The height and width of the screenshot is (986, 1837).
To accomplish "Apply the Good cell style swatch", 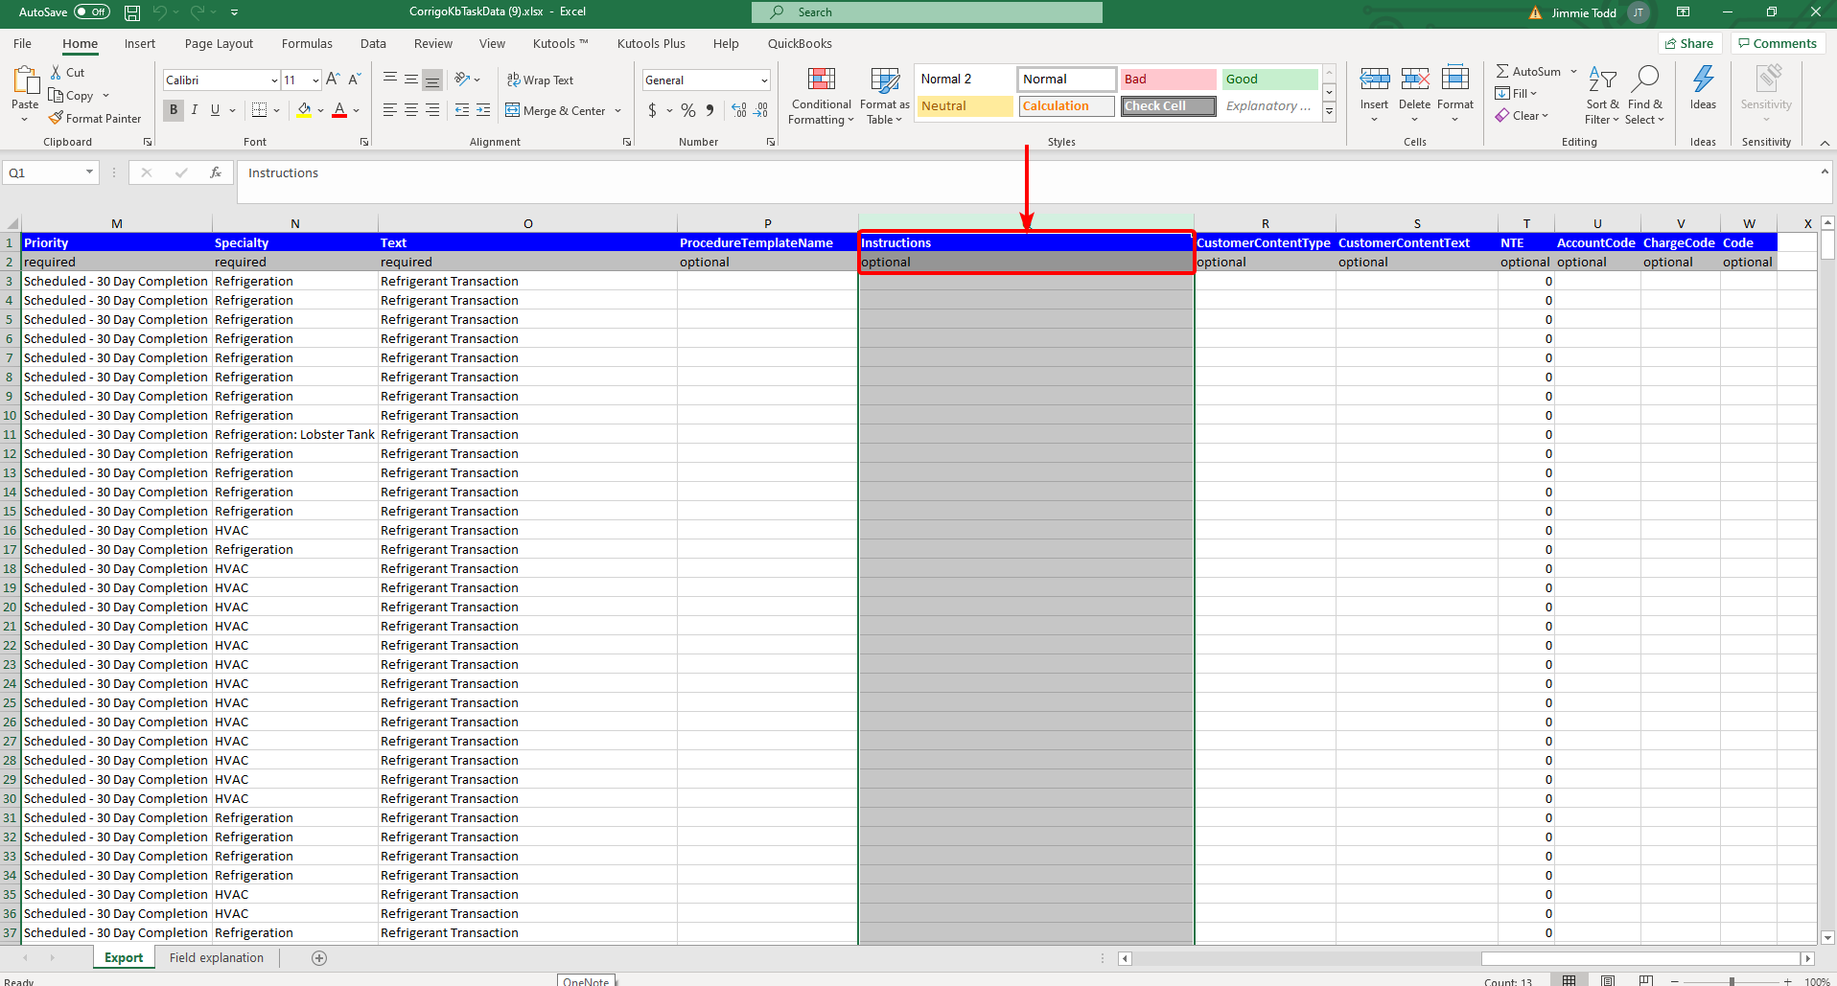I will click(x=1268, y=80).
